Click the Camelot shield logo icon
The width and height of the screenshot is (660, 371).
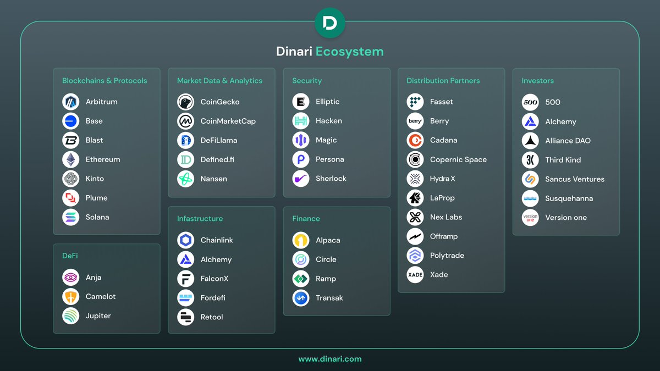(71, 297)
